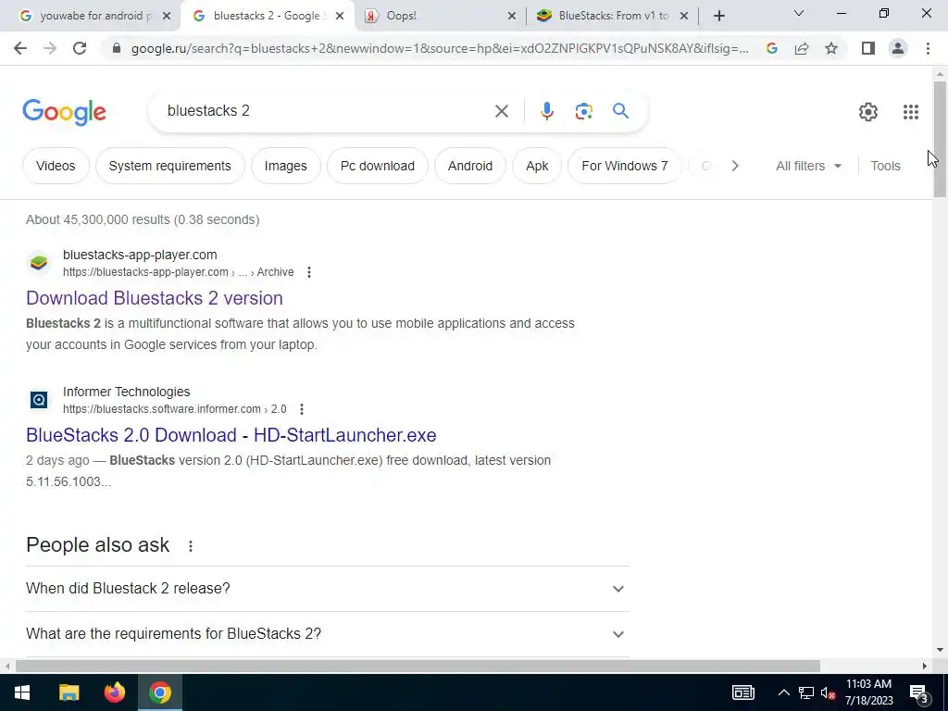Select Apk filter chip
This screenshot has height=711, width=948.
click(x=537, y=166)
